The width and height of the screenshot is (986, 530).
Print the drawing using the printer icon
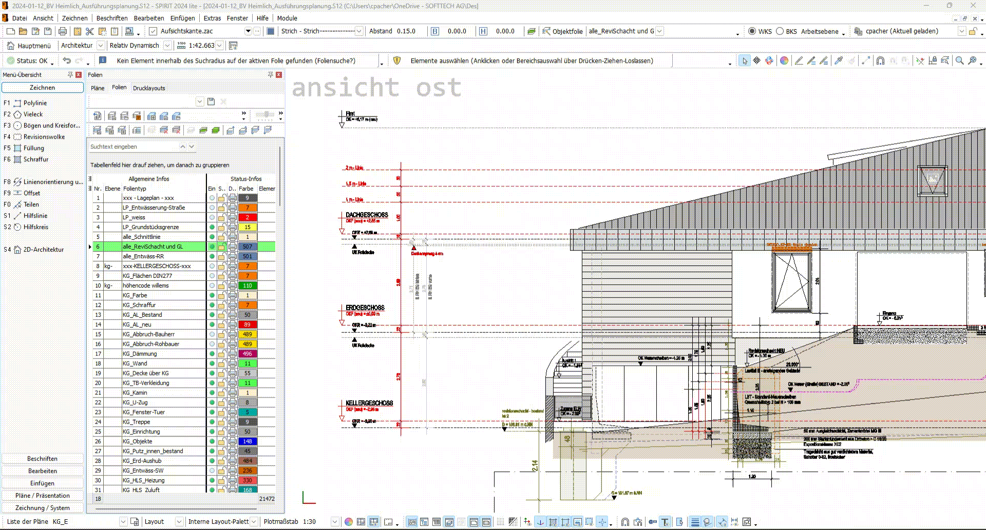[x=62, y=31]
